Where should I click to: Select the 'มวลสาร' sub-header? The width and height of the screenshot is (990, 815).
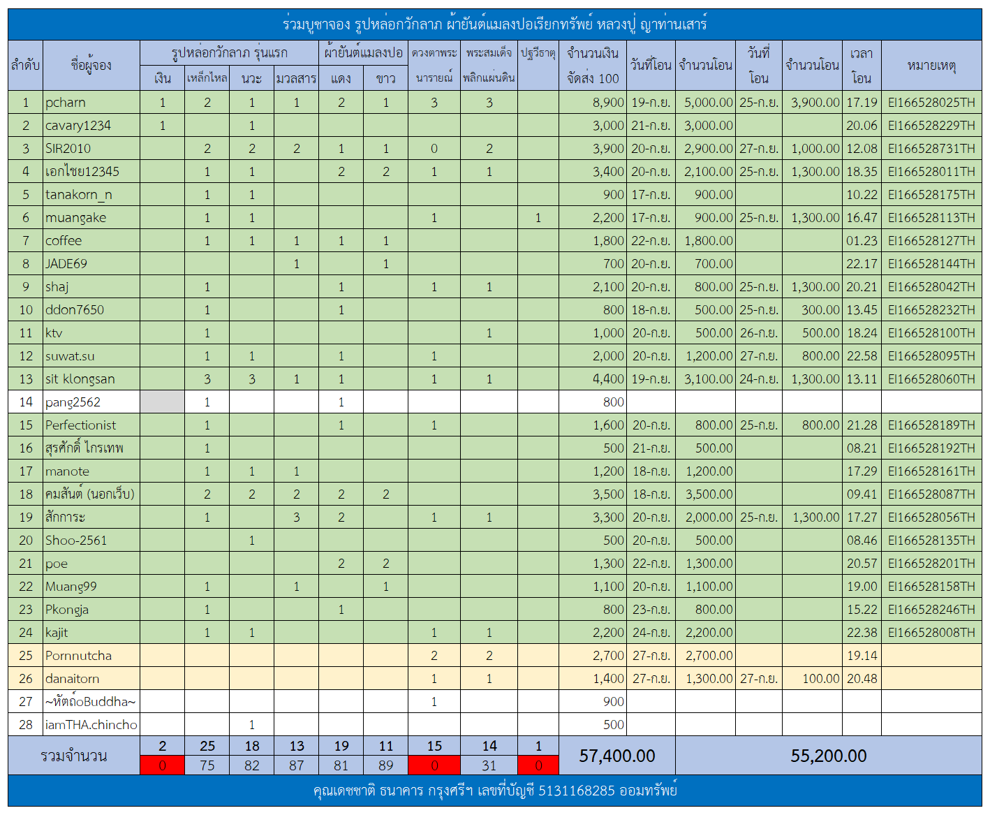pyautogui.click(x=297, y=78)
